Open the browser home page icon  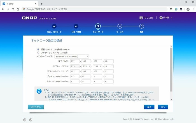tap(18, 9)
